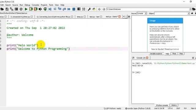
Task: Select the test.py - Demo* tab
Action: coord(112,16)
